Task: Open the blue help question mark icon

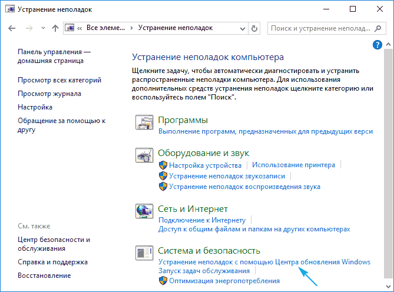Action: point(378,45)
